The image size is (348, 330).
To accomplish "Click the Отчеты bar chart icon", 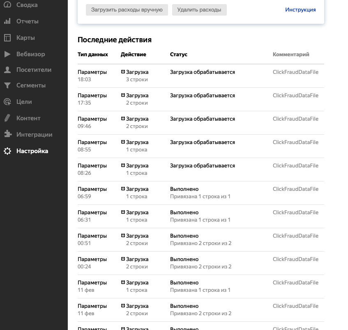I will (x=7, y=21).
